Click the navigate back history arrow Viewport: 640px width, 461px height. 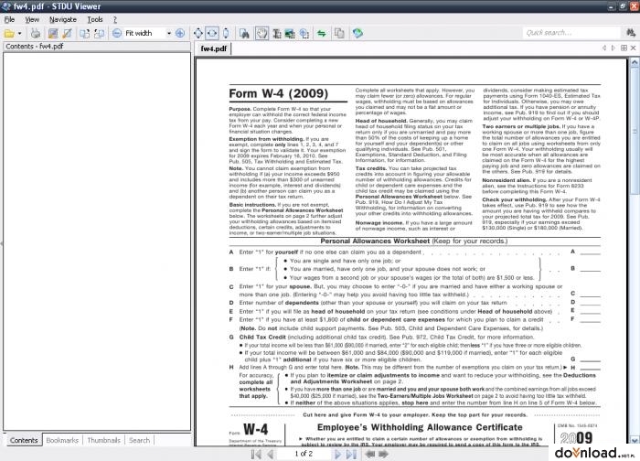coord(369,454)
